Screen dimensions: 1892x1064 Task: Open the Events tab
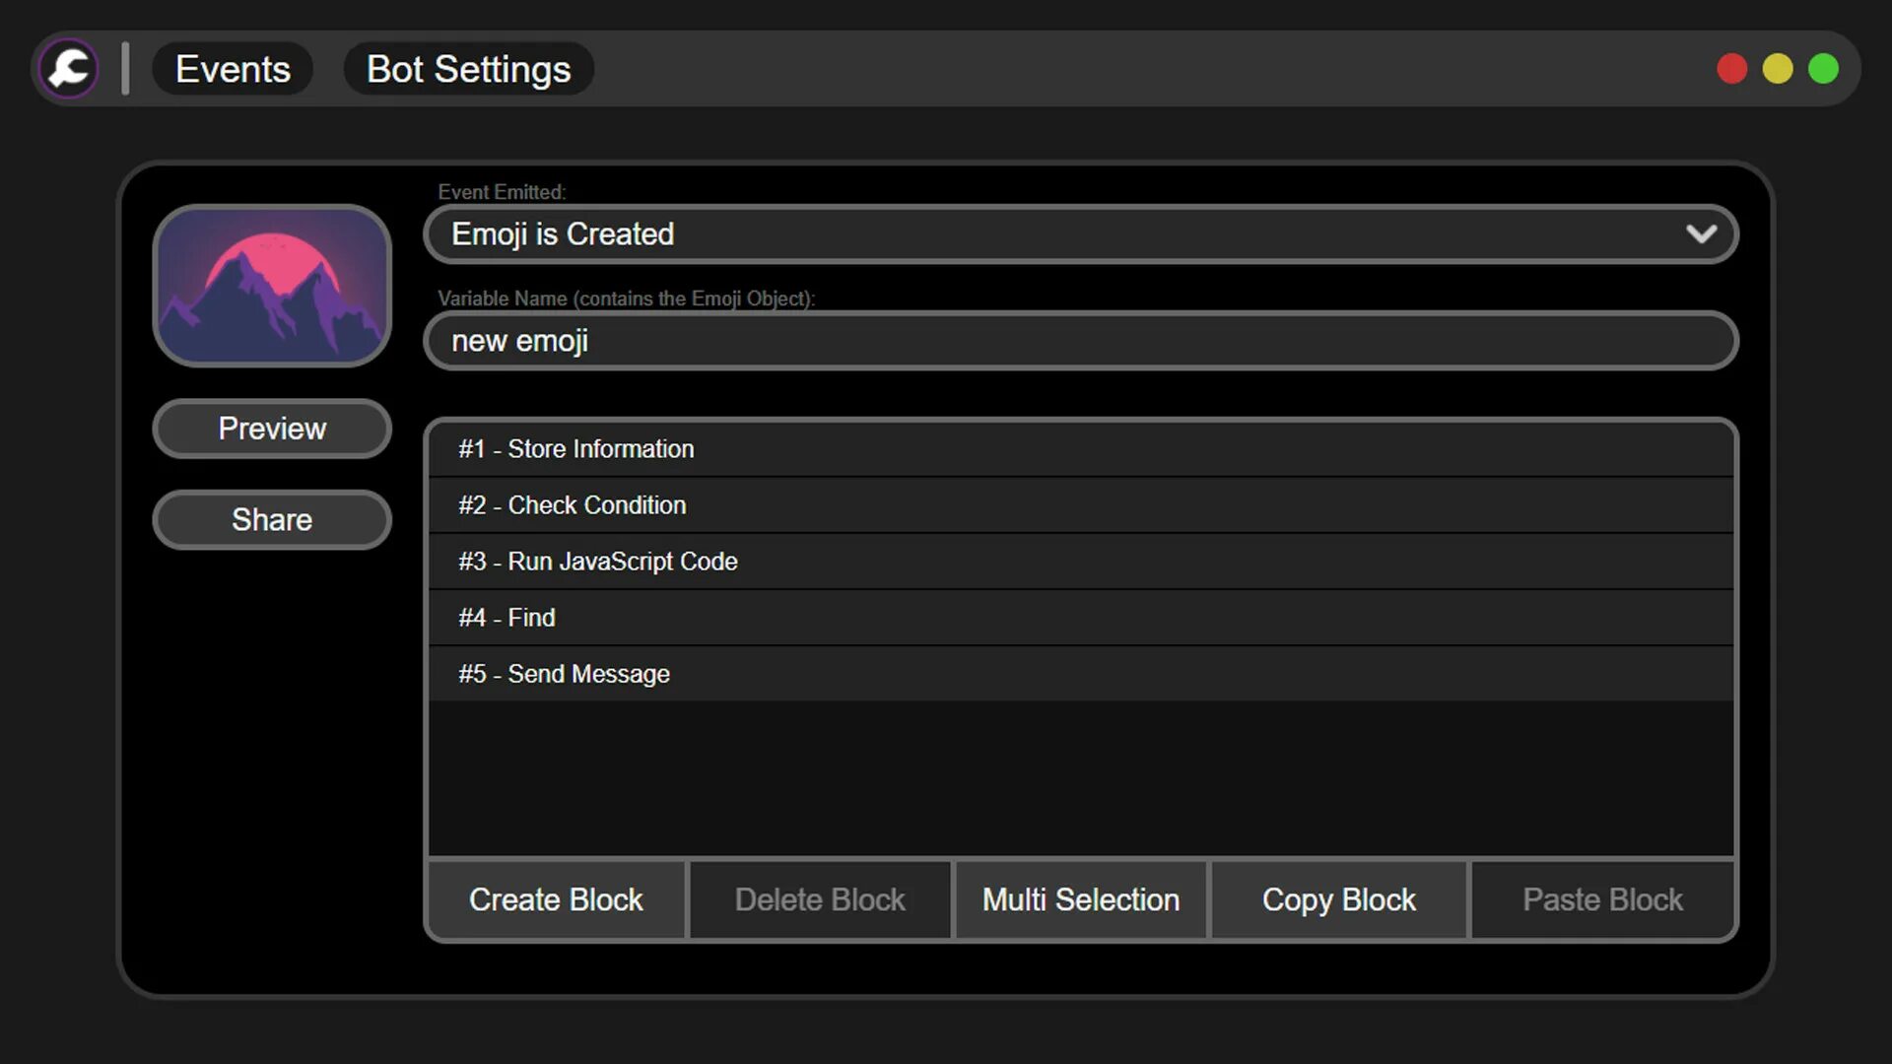pos(233,69)
